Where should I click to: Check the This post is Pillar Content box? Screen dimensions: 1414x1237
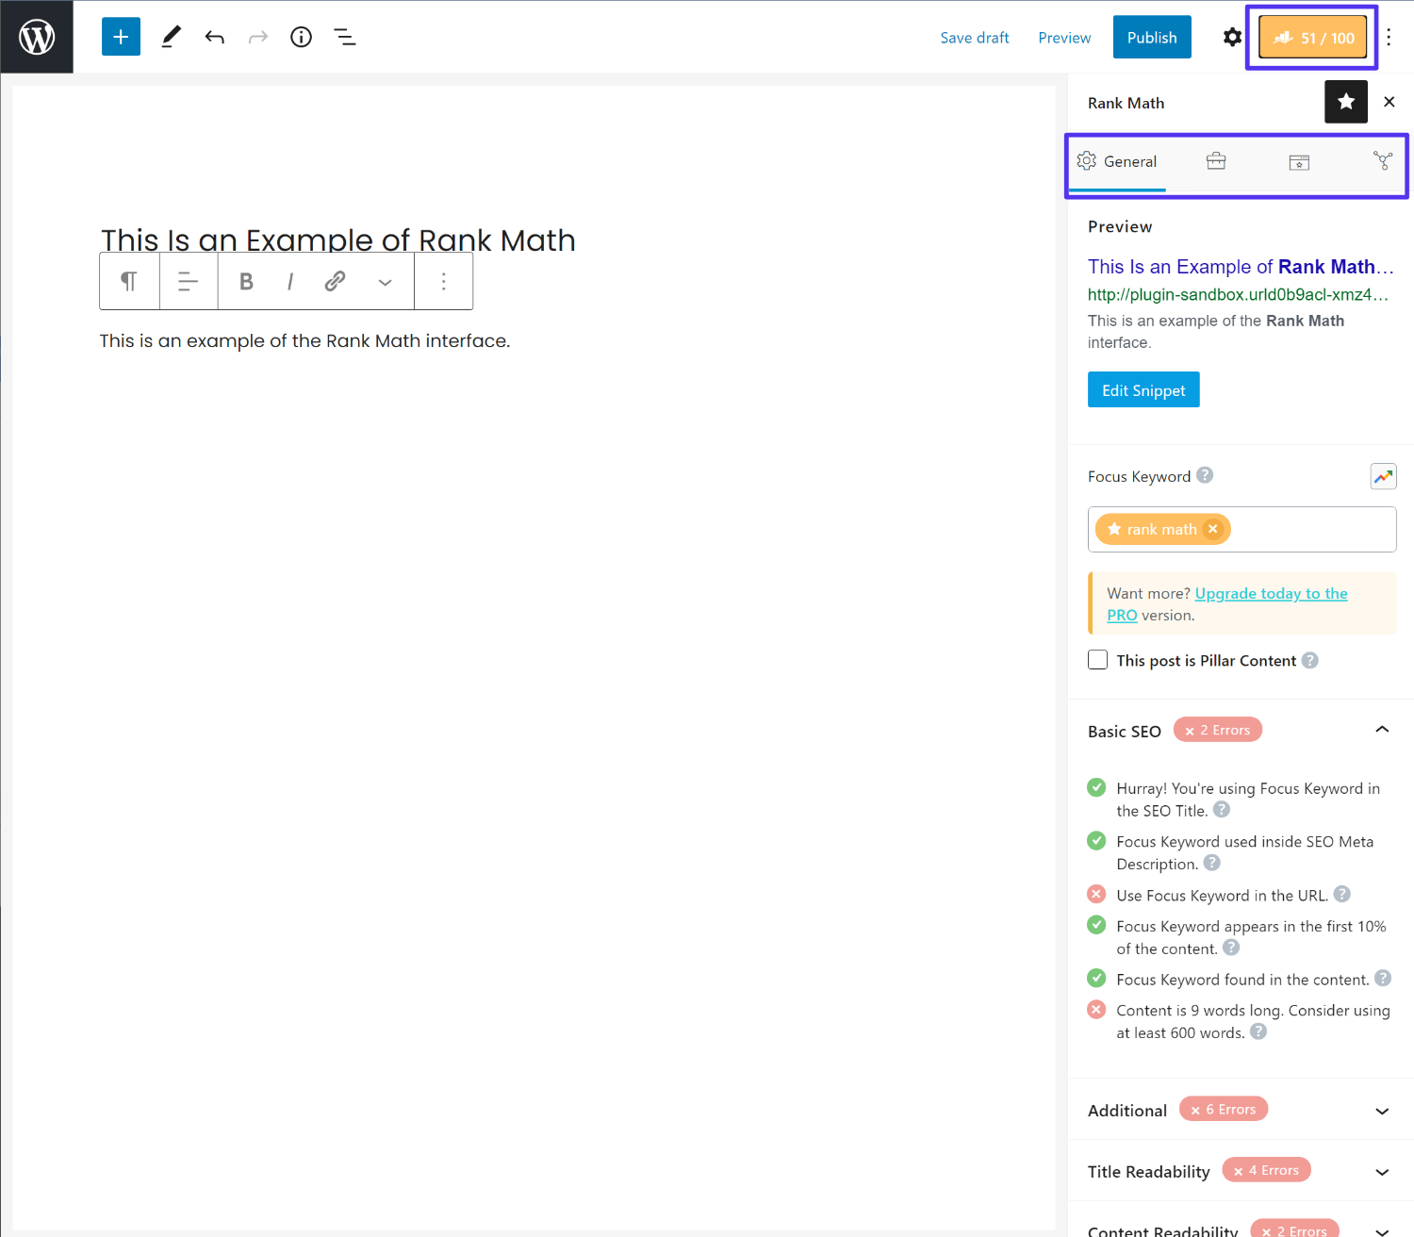tap(1097, 660)
